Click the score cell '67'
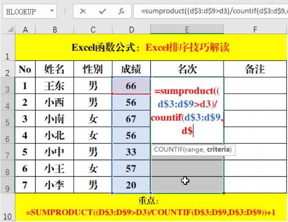 (131, 119)
